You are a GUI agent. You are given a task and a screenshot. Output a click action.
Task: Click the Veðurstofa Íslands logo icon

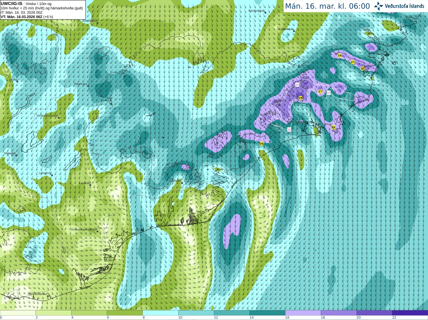click(379, 6)
